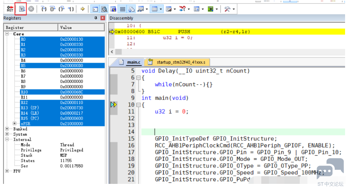
Task: Switch to the main.c tab
Action: pos(134,62)
